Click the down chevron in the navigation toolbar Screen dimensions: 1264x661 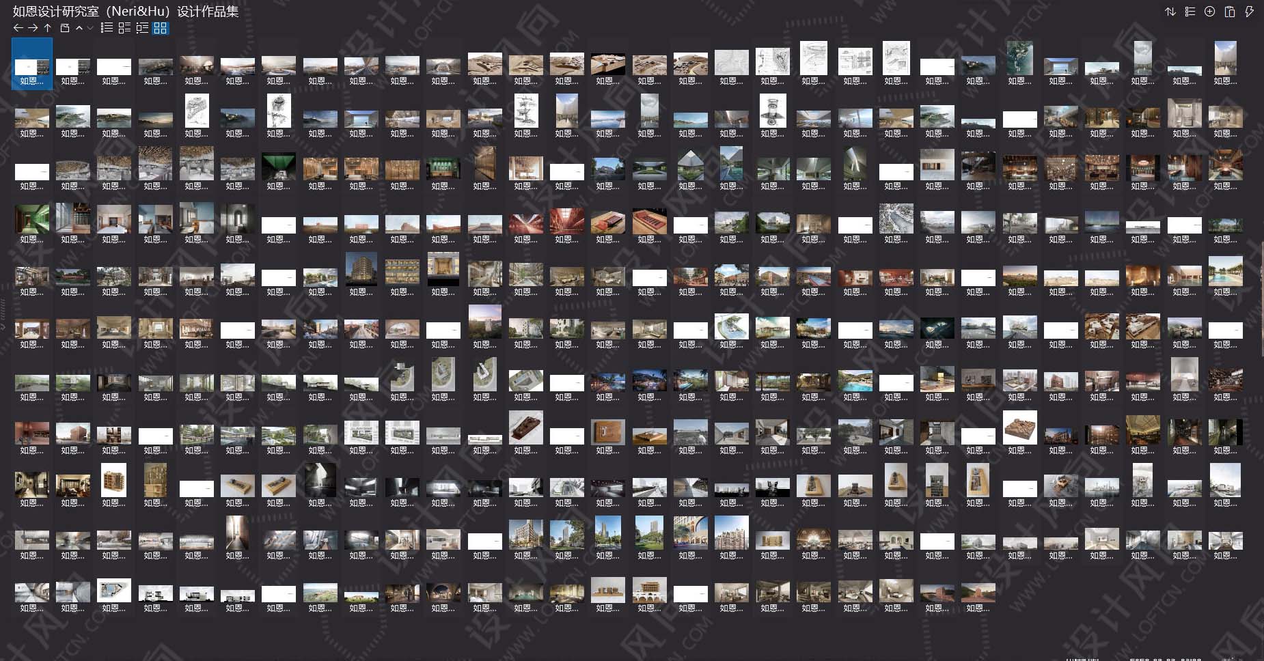click(x=90, y=28)
